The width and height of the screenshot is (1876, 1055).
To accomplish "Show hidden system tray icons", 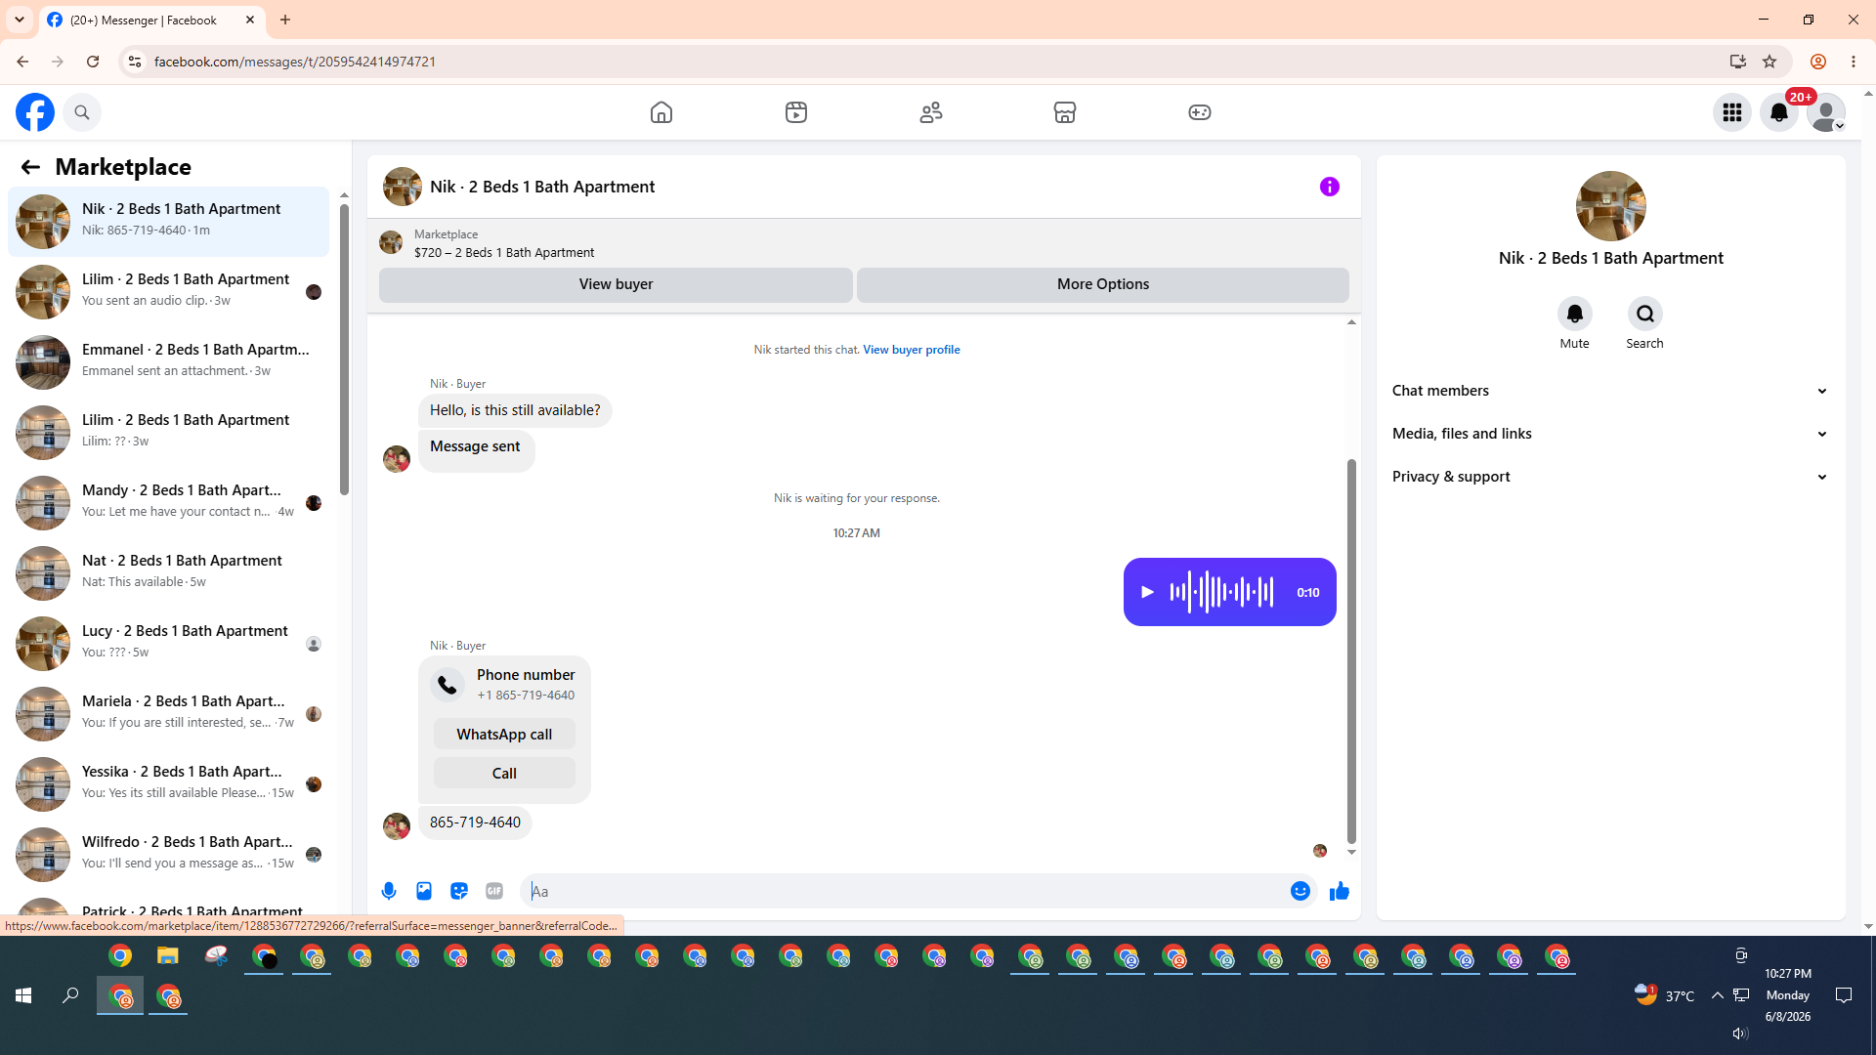I will click(1717, 995).
